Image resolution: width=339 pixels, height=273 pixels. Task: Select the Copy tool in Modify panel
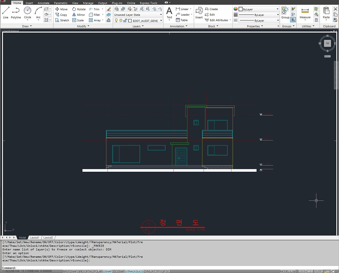point(61,15)
